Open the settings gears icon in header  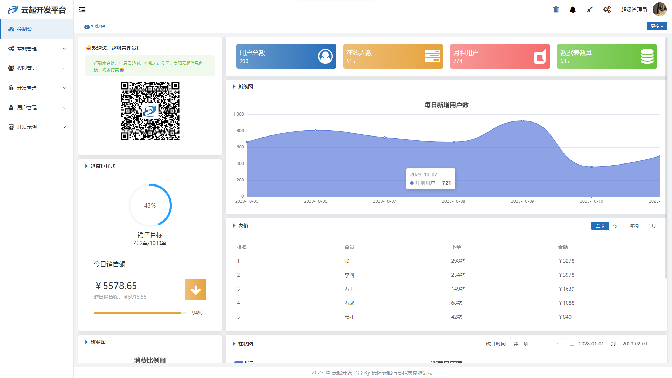pyautogui.click(x=607, y=9)
